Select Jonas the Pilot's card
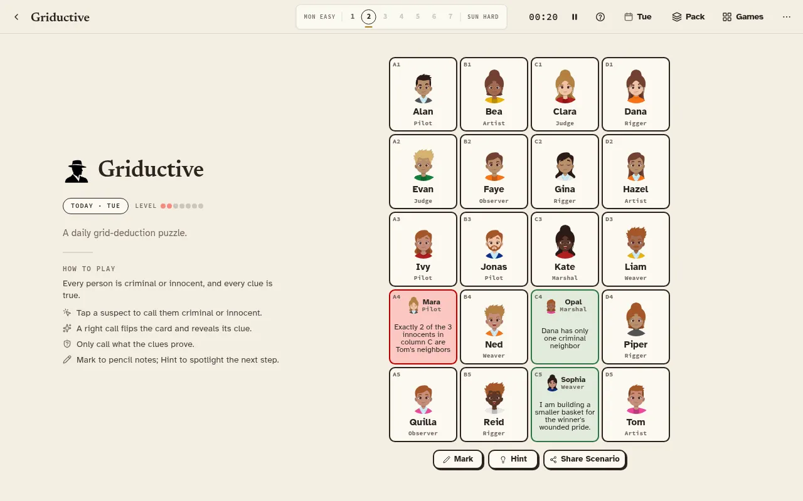The width and height of the screenshot is (803, 501). coord(494,249)
